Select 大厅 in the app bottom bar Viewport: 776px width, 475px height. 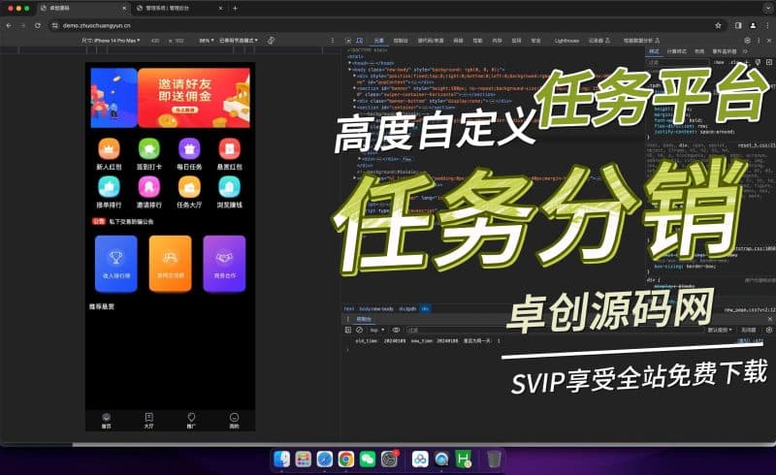[x=149, y=421]
